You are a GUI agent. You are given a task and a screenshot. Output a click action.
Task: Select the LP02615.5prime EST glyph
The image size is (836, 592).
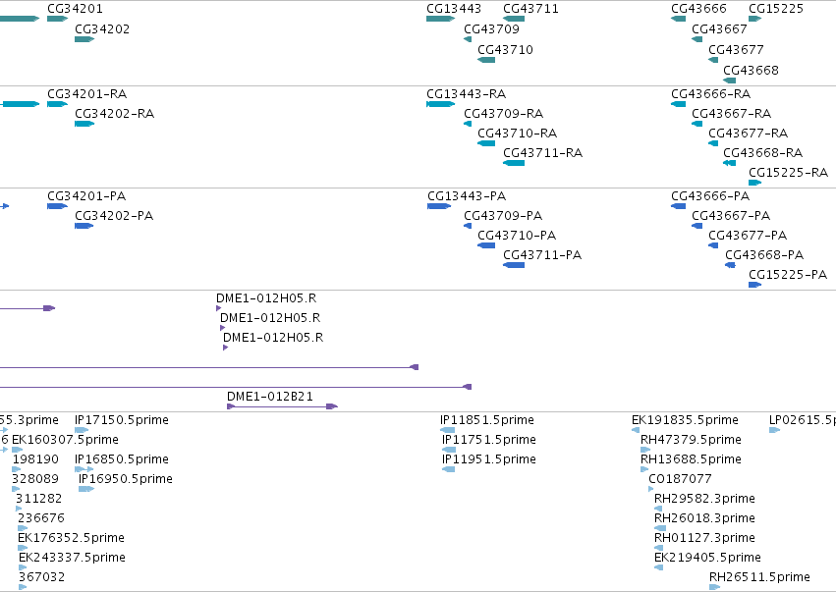pos(774,430)
